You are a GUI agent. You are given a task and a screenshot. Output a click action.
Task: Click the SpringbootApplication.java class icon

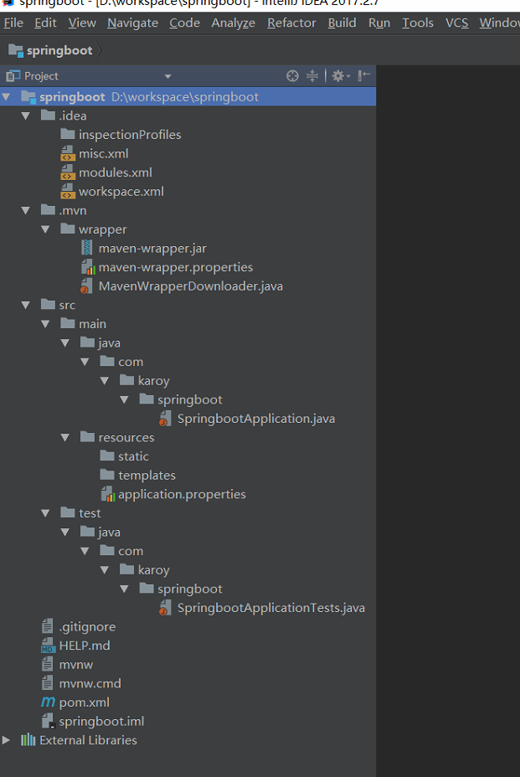point(165,419)
